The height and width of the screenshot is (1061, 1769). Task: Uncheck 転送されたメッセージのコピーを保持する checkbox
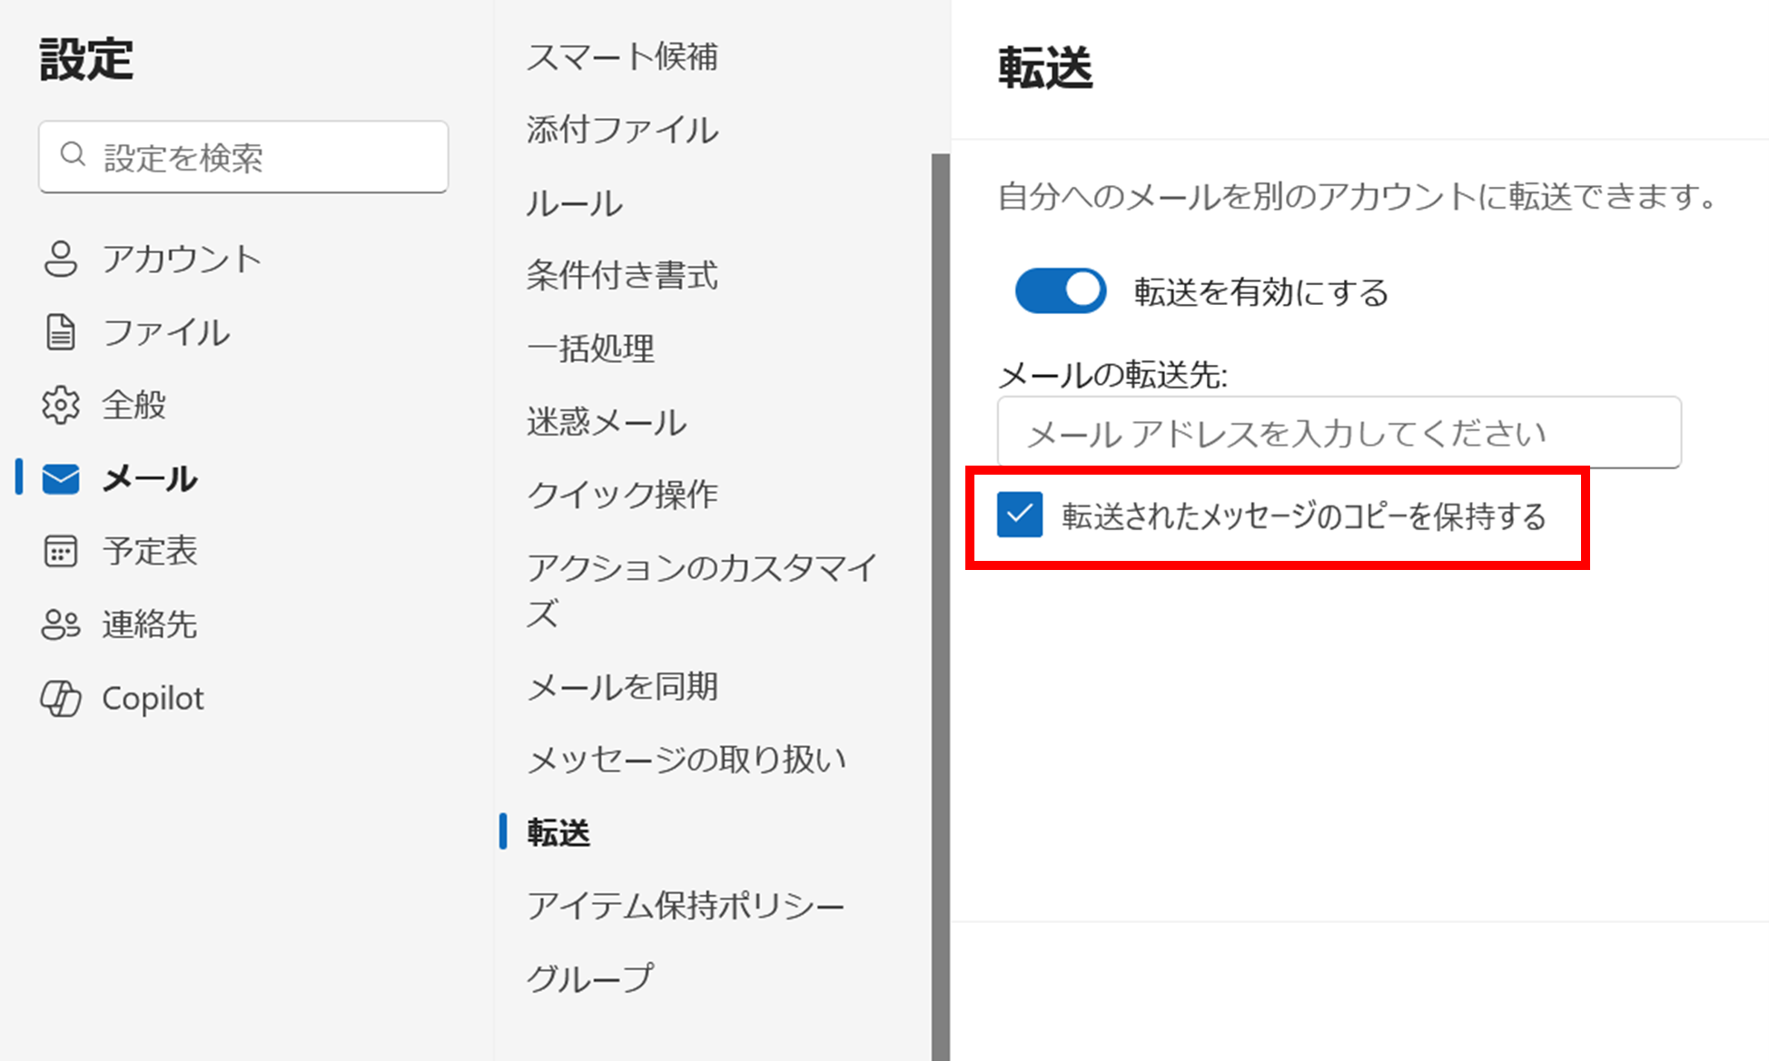point(1019,515)
